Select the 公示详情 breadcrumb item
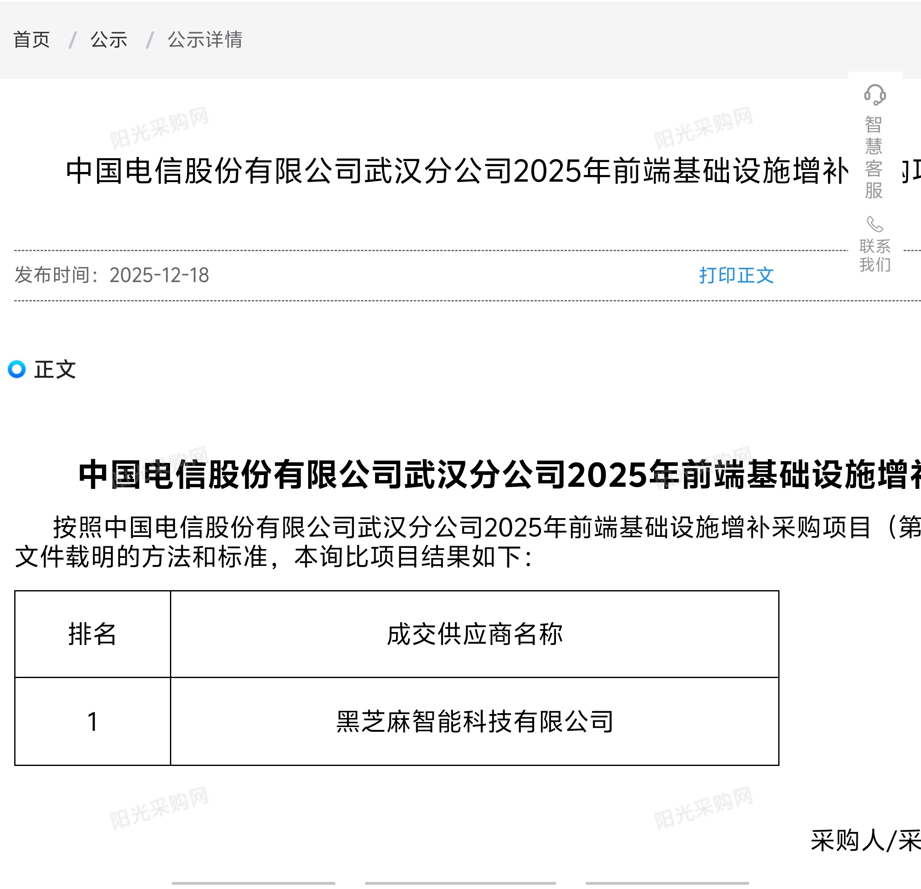Screen dimensions: 921x889 pos(205,40)
